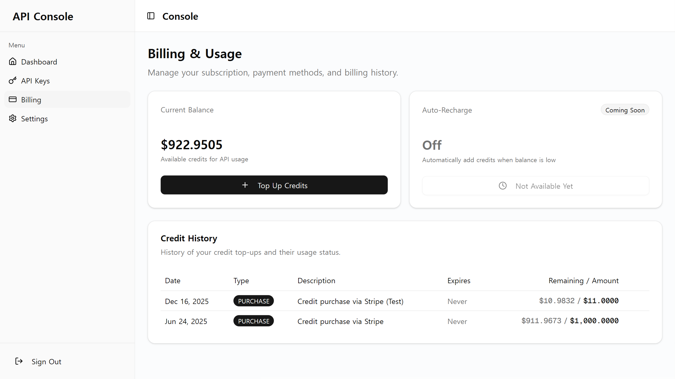Image resolution: width=675 pixels, height=379 pixels.
Task: Click the Top Up Credits button
Action: (274, 185)
